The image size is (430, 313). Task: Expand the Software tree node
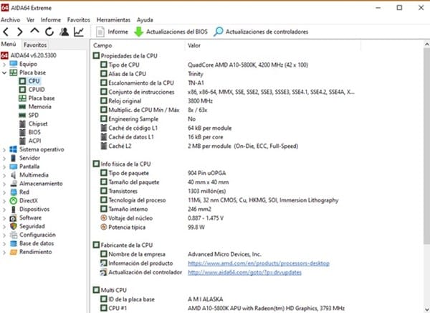(x=4, y=218)
